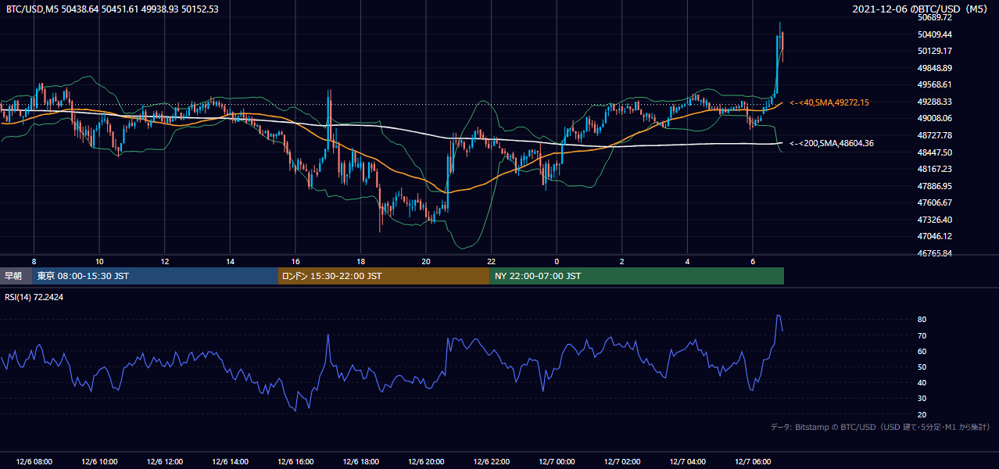Click hour tick 16 under the price chart
The height and width of the screenshot is (469, 999).
pos(295,261)
